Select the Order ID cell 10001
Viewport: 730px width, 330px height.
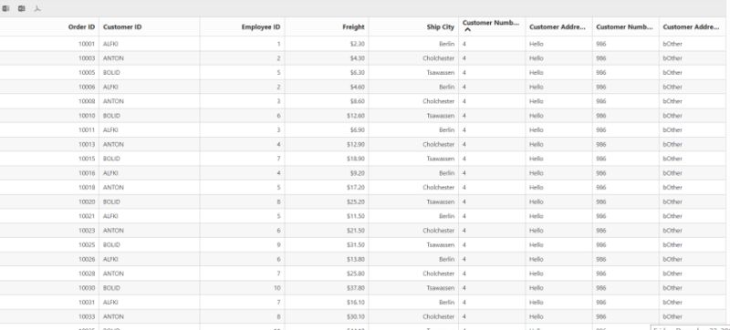click(x=86, y=44)
